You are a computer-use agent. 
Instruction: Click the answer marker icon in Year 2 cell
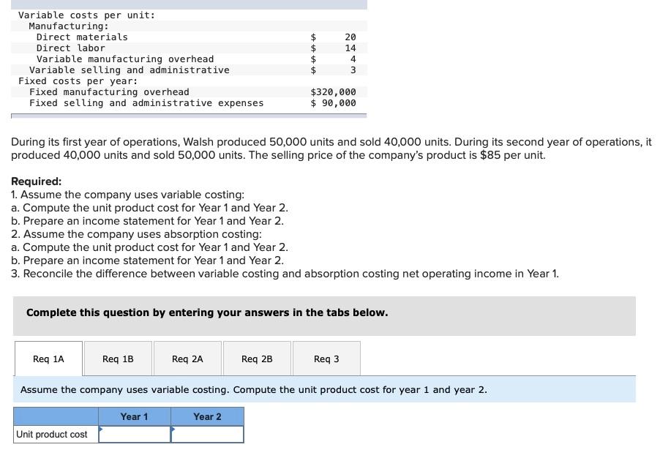[173, 429]
